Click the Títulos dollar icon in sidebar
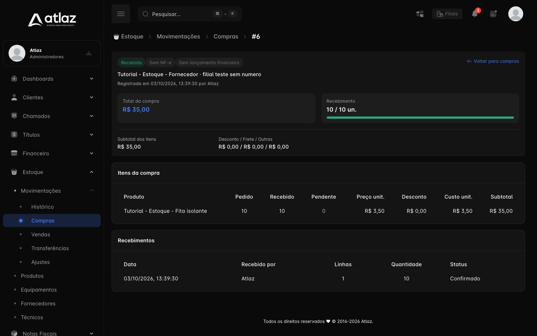The height and width of the screenshot is (336, 537). [14, 134]
